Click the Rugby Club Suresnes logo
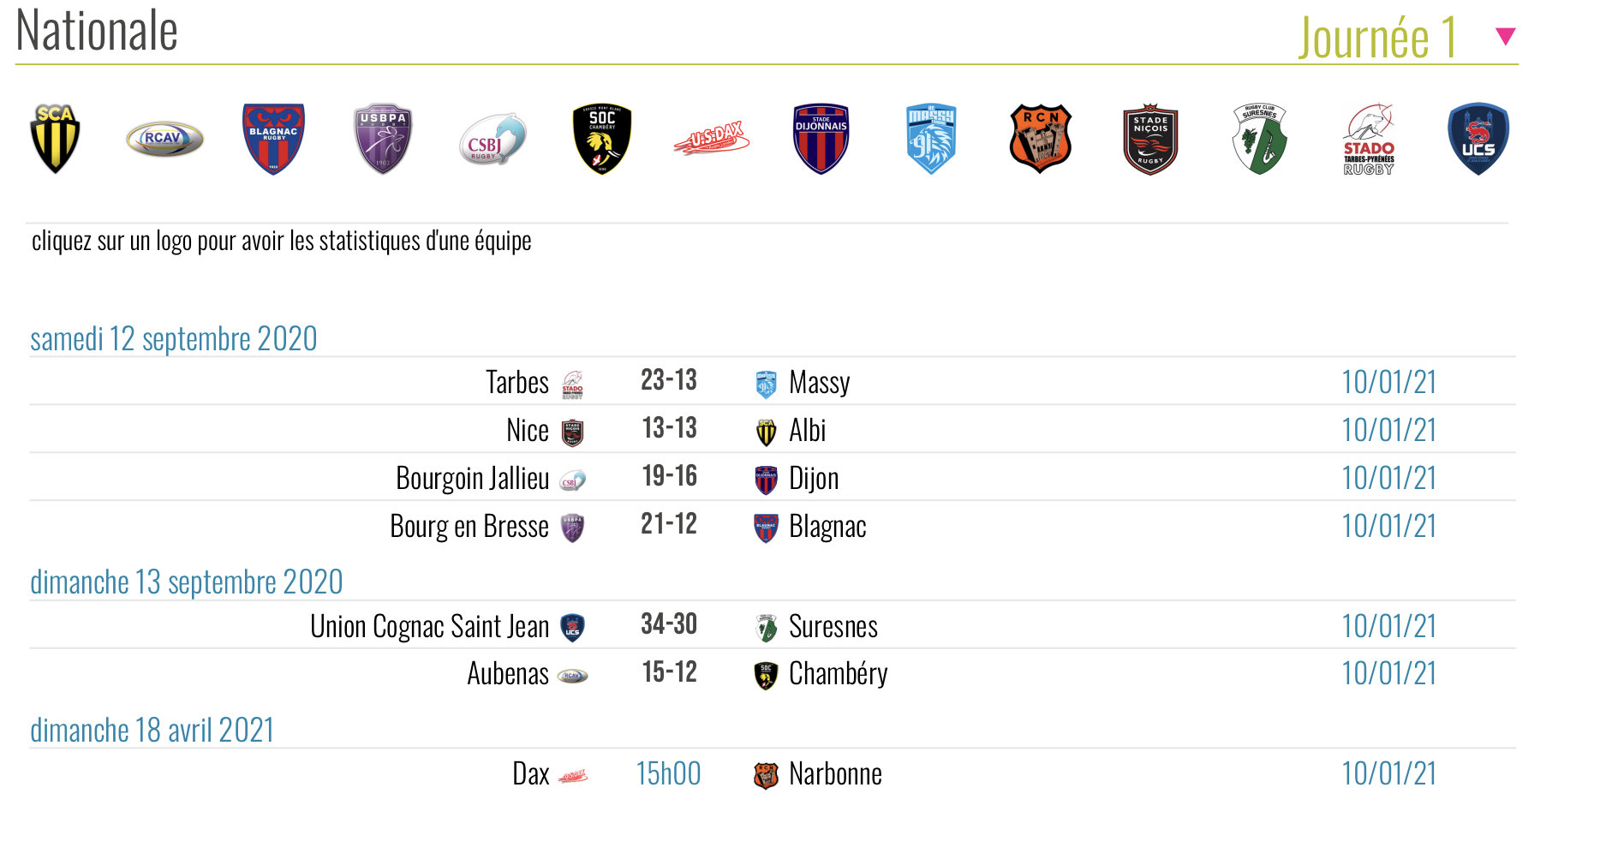Screen dimensions: 1600x847 point(1260,138)
